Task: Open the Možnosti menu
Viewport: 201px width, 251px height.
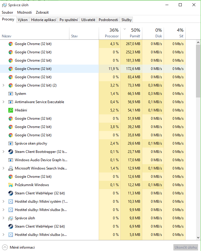Action: (x=24, y=12)
